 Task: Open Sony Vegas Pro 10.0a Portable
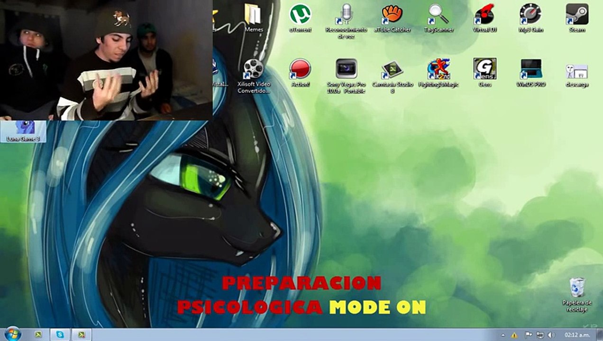pyautogui.click(x=346, y=76)
